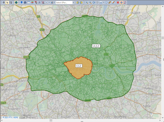Expand the printer icon dropdown arrow
The width and height of the screenshot is (164, 122).
(49, 2)
